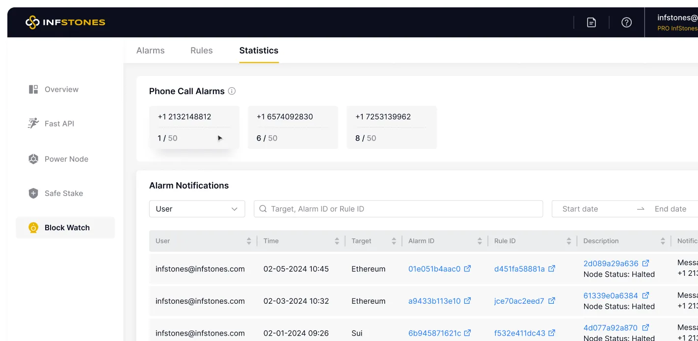698x341 pixels.
Task: Open rule ID d451fa58881a link
Action: tap(519, 268)
